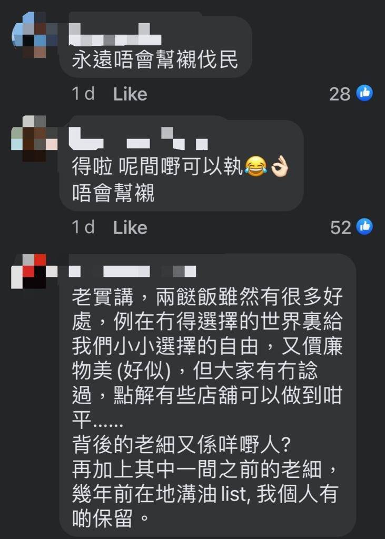Select the long comment starting with 老實講
This screenshot has height=539, width=385.
[x=208, y=395]
